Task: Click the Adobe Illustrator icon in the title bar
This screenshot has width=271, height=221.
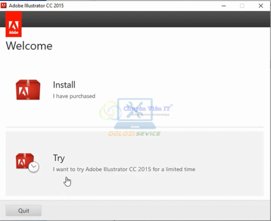Action: (x=4, y=5)
